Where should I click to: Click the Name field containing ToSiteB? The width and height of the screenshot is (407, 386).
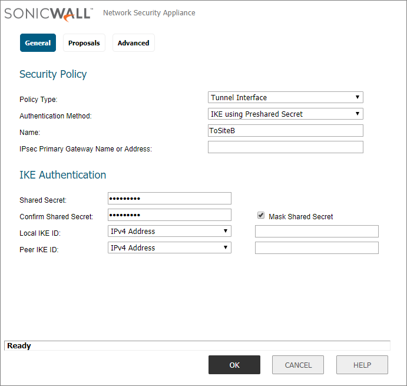[286, 131]
